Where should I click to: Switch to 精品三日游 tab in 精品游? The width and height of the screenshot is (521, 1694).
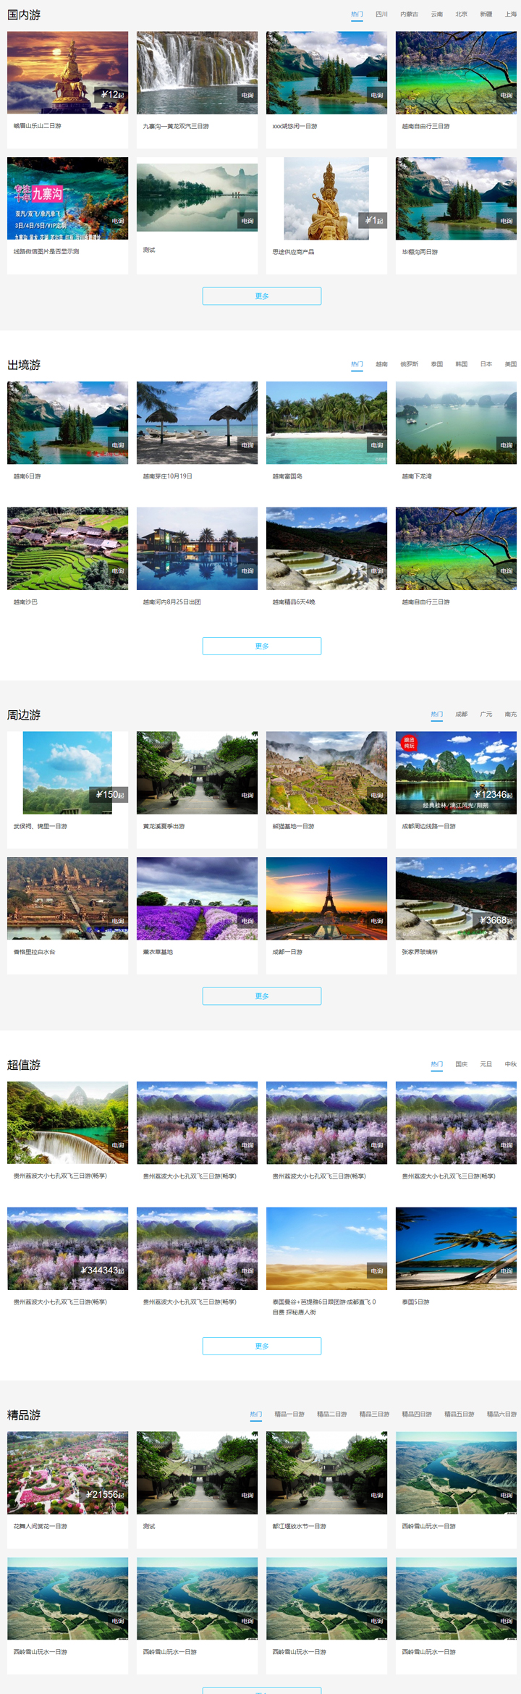[374, 1414]
